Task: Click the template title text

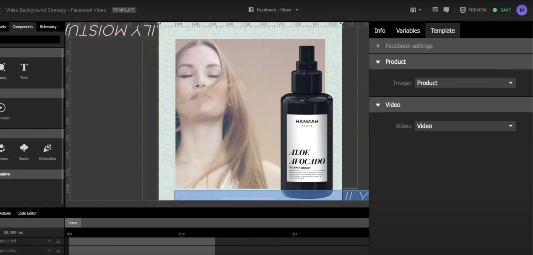Action: pyautogui.click(x=56, y=10)
